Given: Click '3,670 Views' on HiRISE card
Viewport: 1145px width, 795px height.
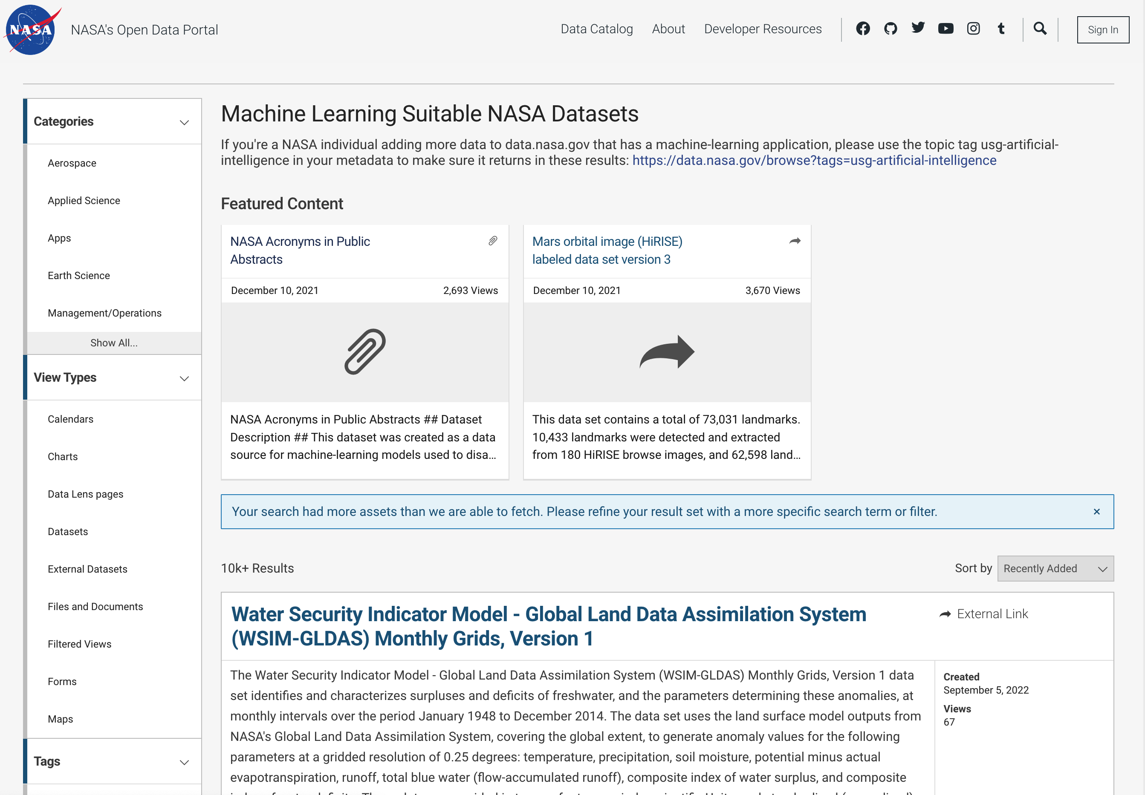Looking at the screenshot, I should coord(772,291).
